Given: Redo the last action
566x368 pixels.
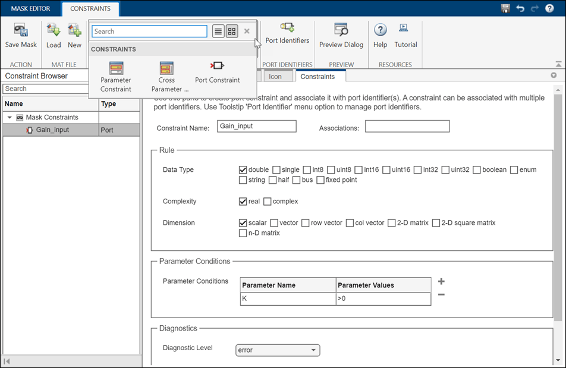Looking at the screenshot, I should click(x=534, y=8).
